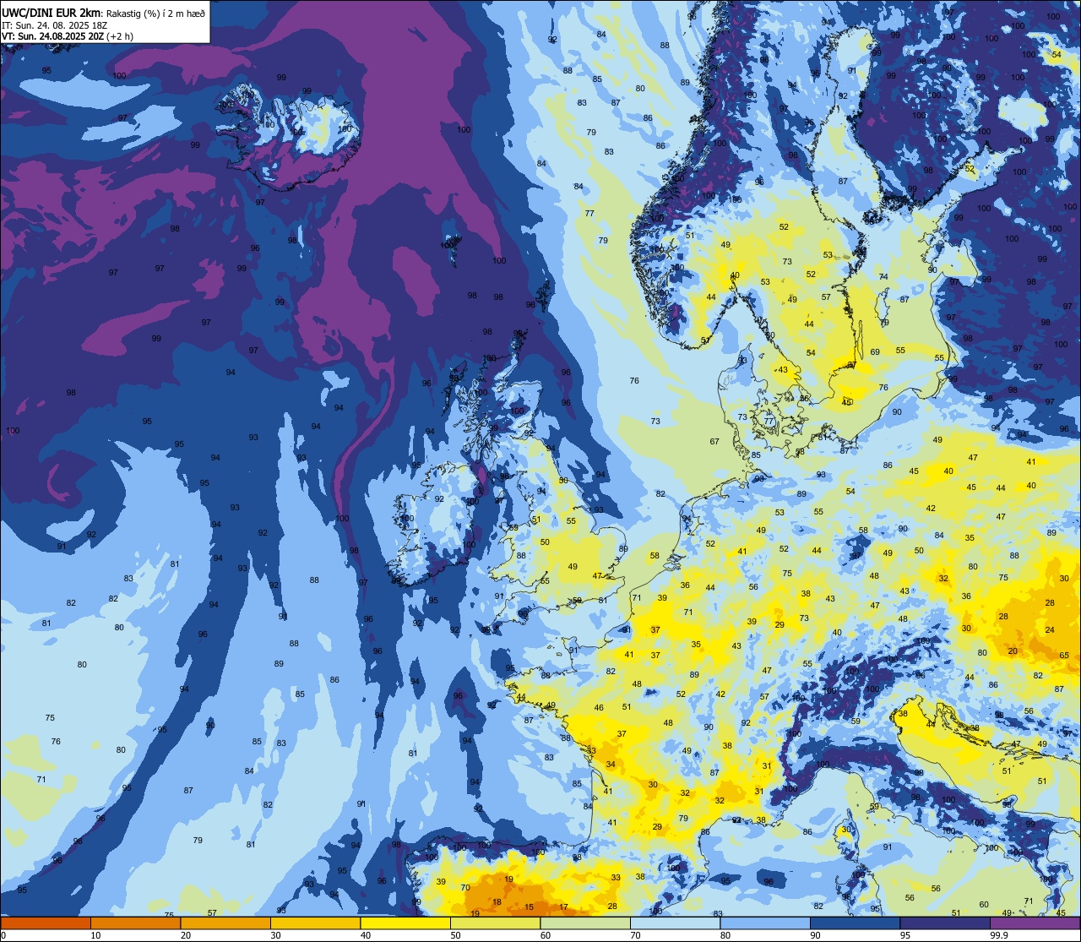Select the legend segment between 10 and 20
The width and height of the screenshot is (1081, 942).
click(x=135, y=923)
